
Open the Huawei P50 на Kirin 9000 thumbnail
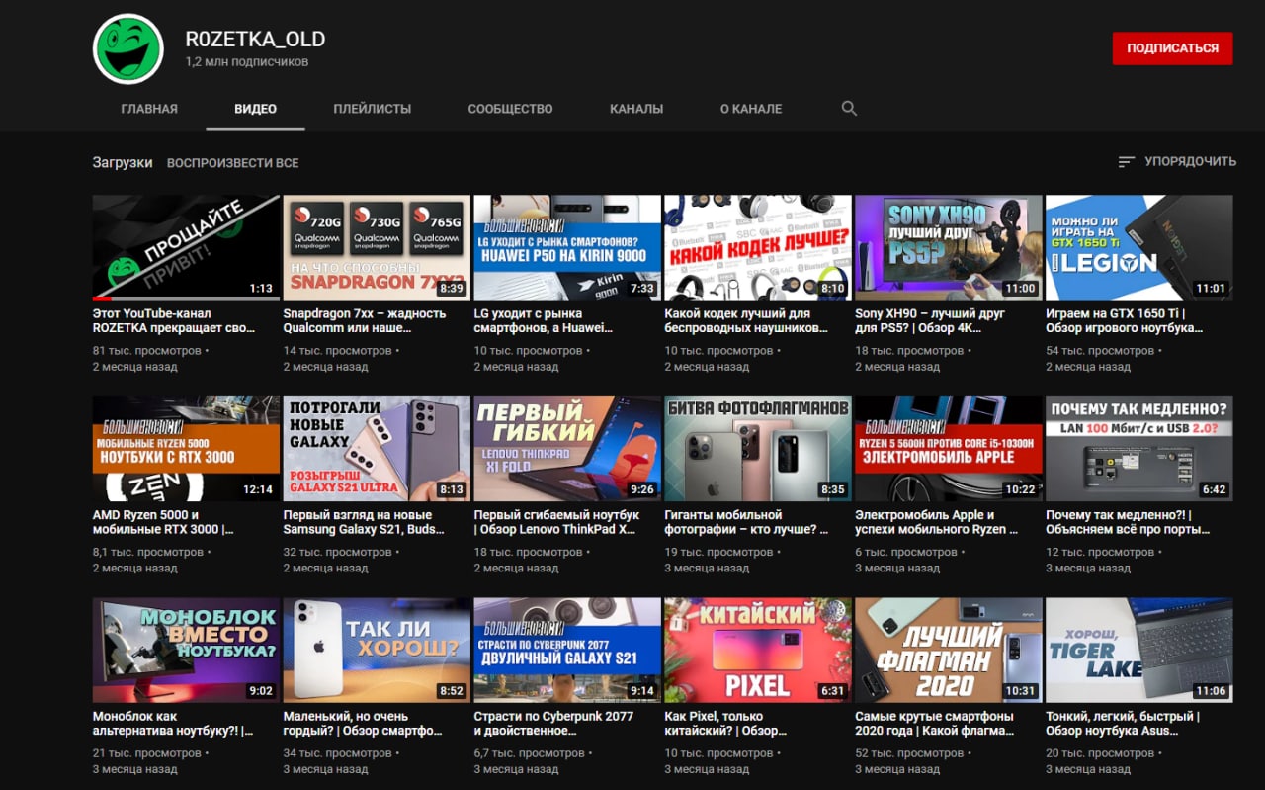[567, 247]
